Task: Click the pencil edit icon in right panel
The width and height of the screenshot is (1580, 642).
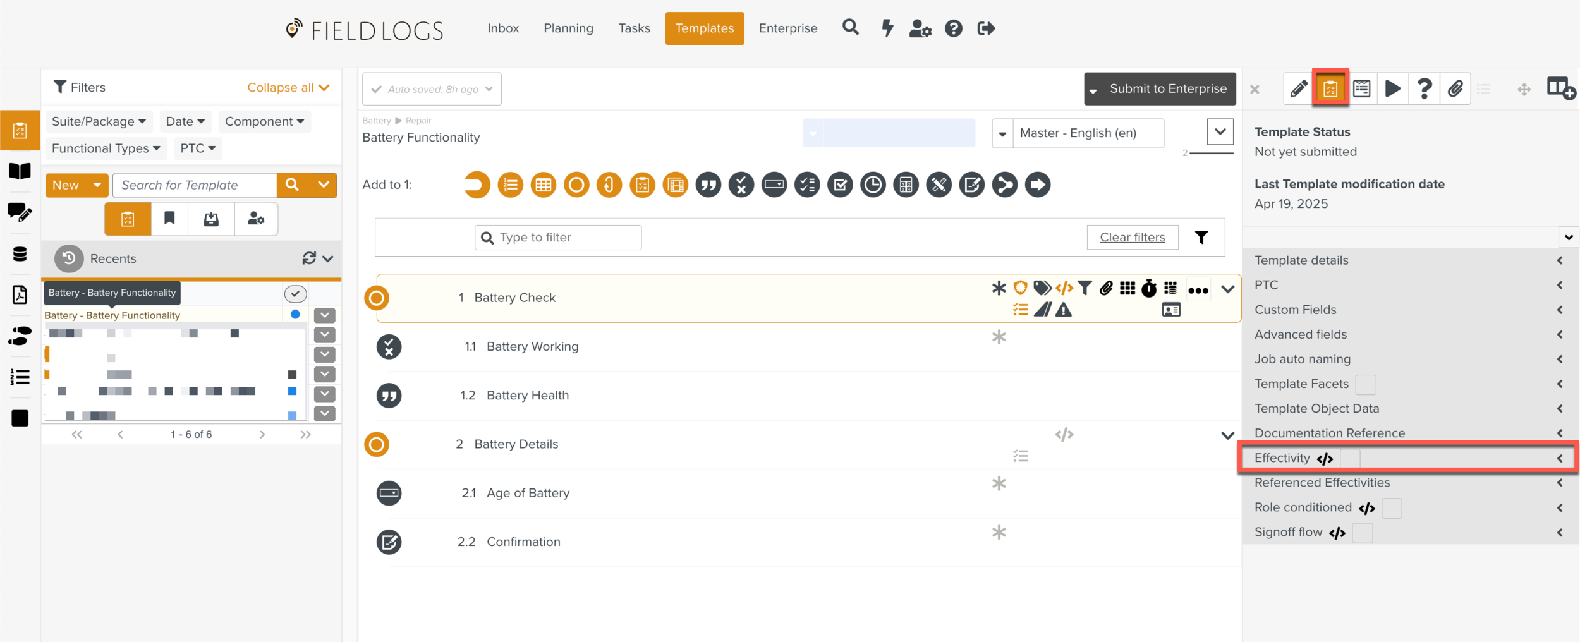Action: tap(1298, 89)
